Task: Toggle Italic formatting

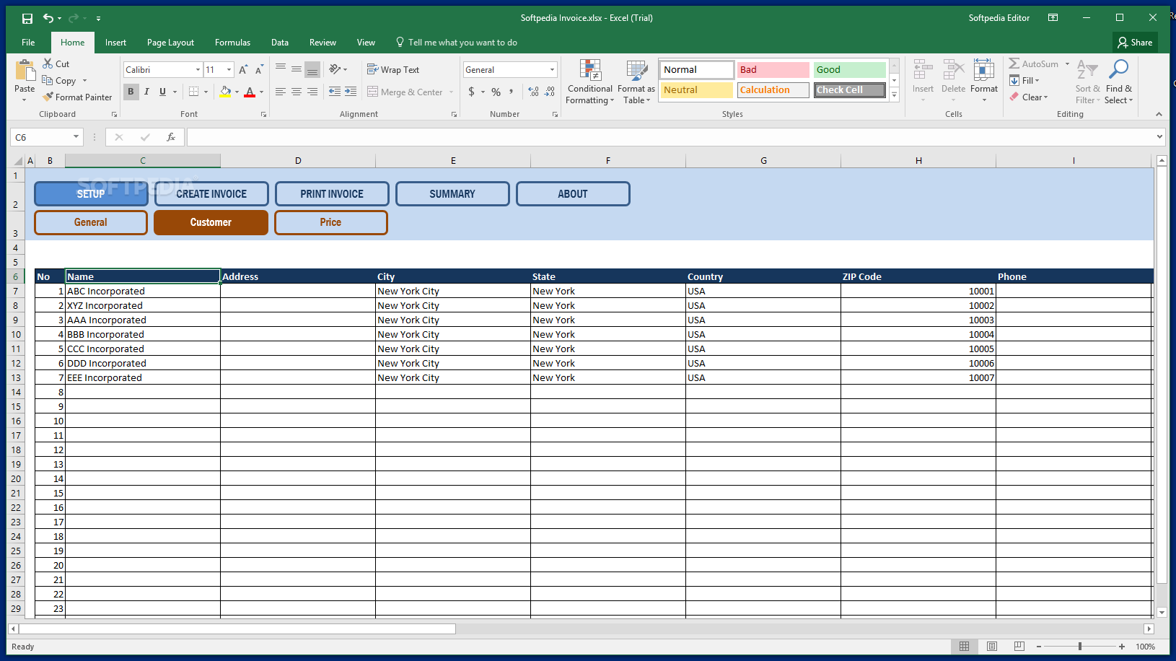Action: point(146,92)
